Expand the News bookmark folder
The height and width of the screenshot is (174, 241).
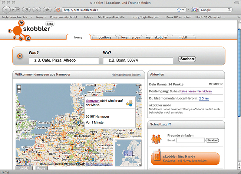[x=41, y=17]
